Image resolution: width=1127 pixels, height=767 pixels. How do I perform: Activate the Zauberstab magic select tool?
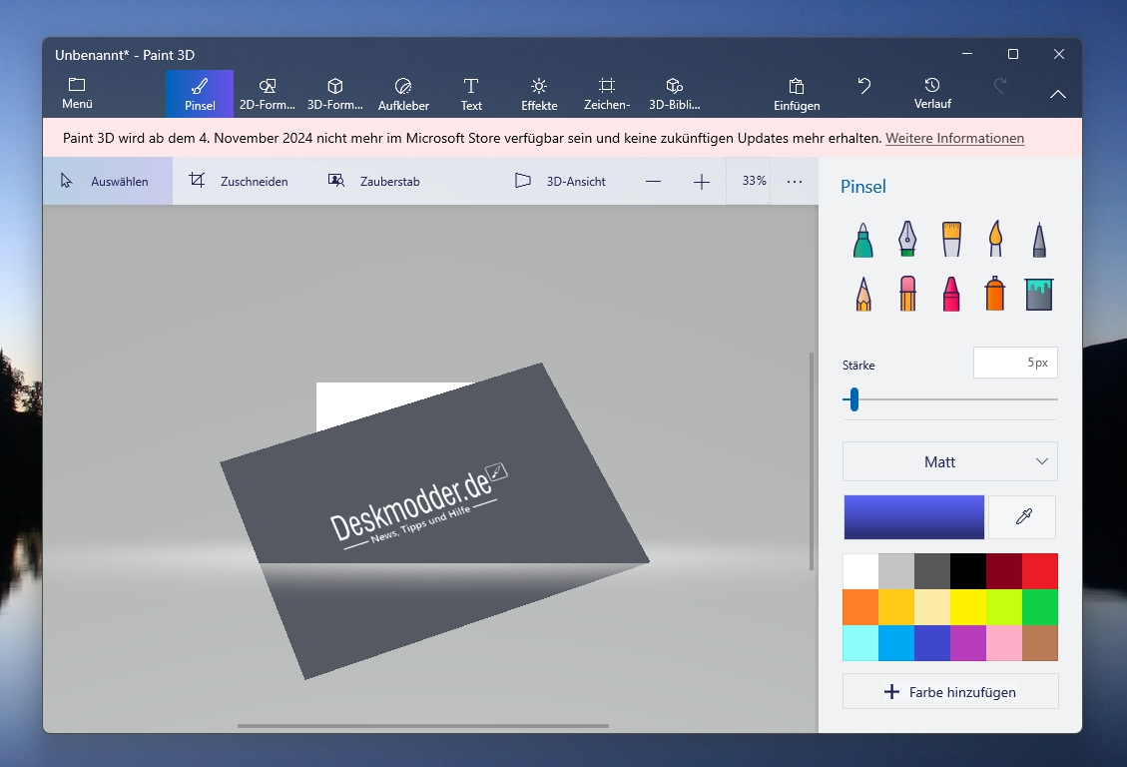(373, 181)
